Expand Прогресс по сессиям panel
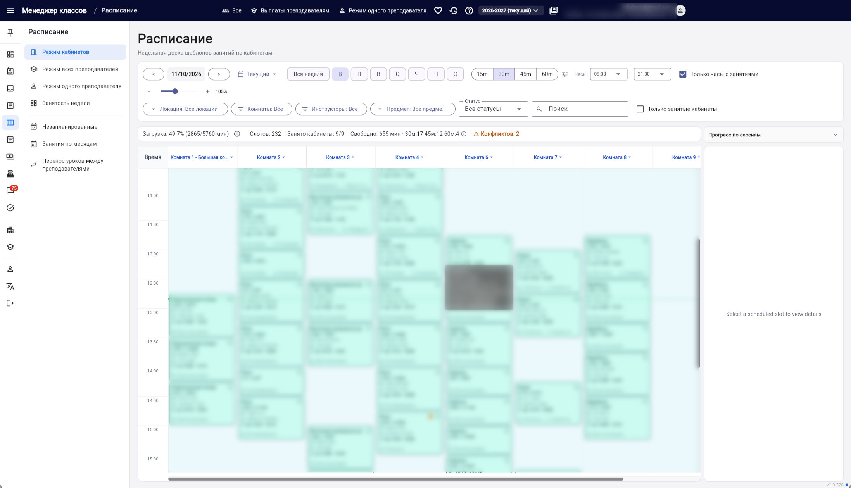Screen dimensions: 851x488 tap(773, 135)
